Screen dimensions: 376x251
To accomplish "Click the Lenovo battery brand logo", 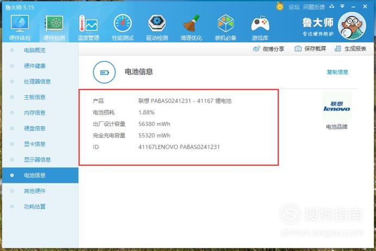I will [337, 107].
